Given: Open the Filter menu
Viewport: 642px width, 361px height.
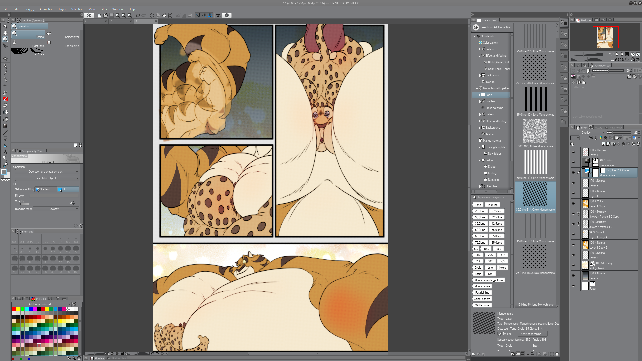Looking at the screenshot, I should tap(104, 9).
